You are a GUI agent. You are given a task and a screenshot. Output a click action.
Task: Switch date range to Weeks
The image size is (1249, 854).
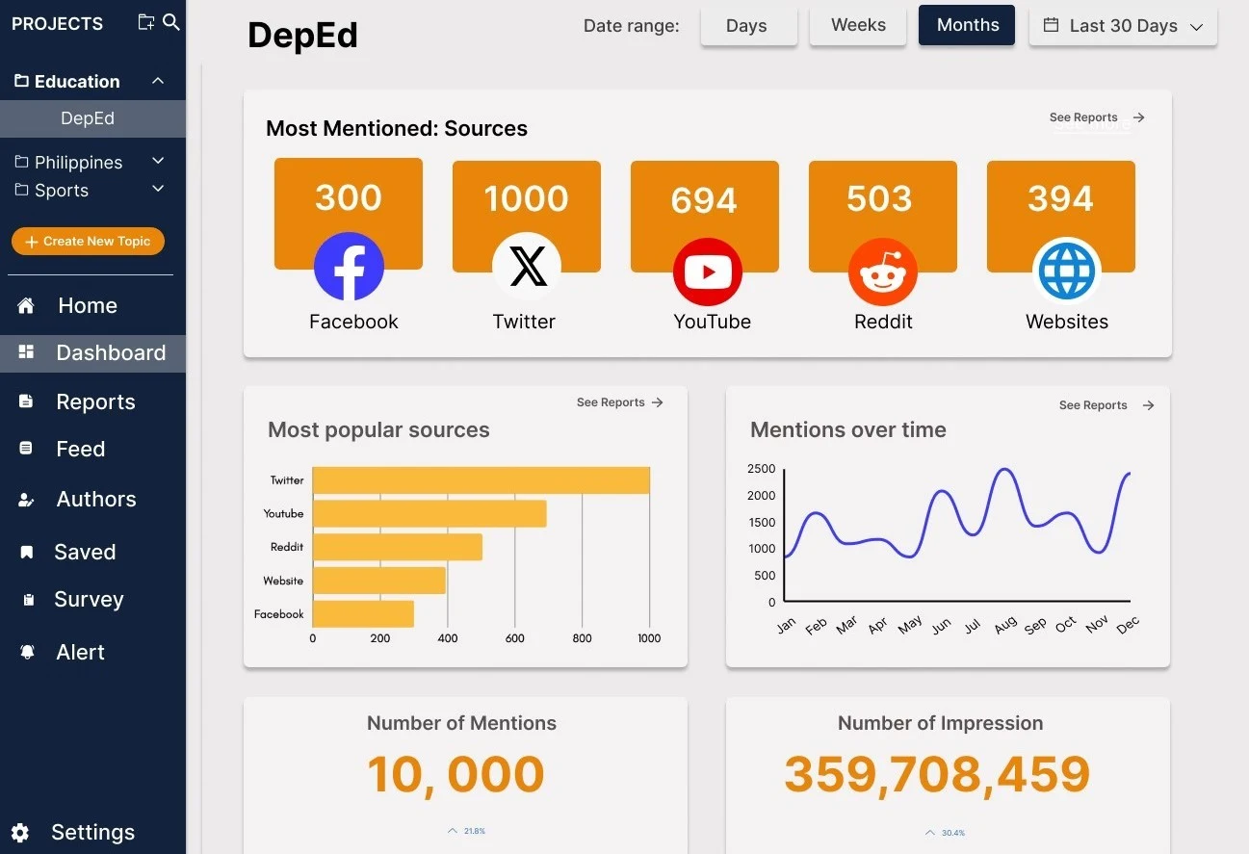coord(858,26)
